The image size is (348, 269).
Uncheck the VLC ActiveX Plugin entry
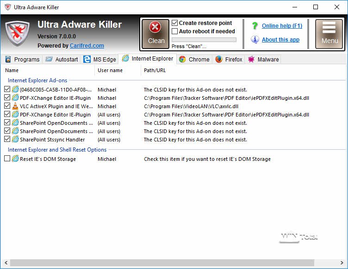click(7, 106)
